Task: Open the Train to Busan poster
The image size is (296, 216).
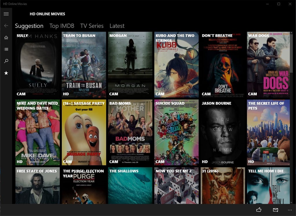Action: [x=84, y=64]
